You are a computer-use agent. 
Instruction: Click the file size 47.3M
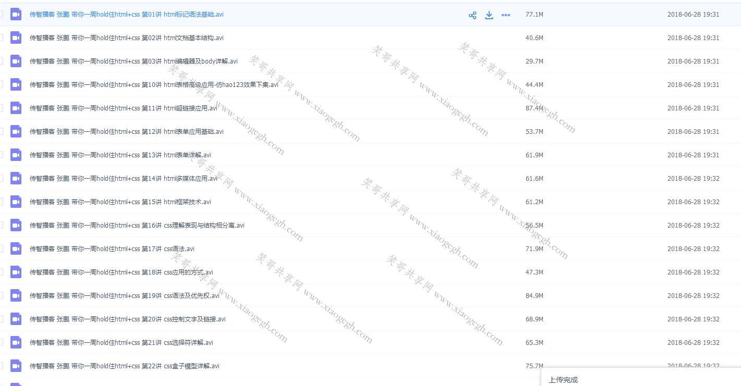[x=535, y=272]
